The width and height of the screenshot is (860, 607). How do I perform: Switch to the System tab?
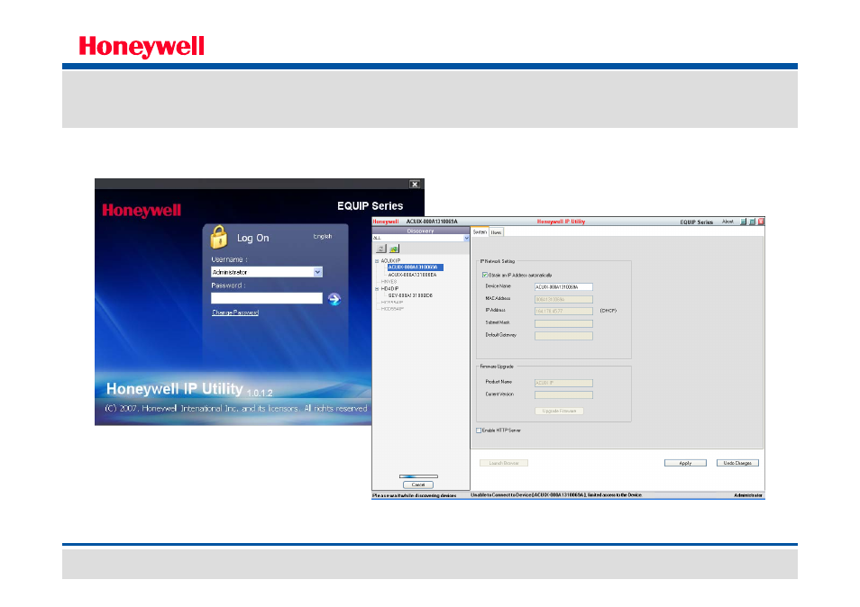pos(480,232)
